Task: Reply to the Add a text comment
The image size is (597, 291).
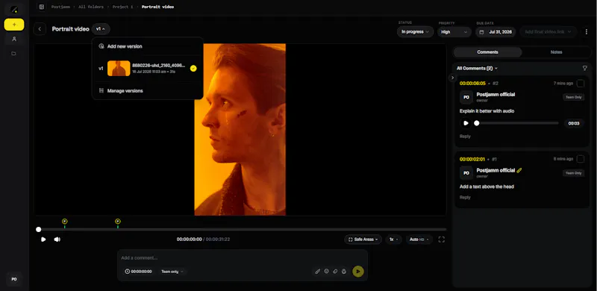Action: pos(465,197)
